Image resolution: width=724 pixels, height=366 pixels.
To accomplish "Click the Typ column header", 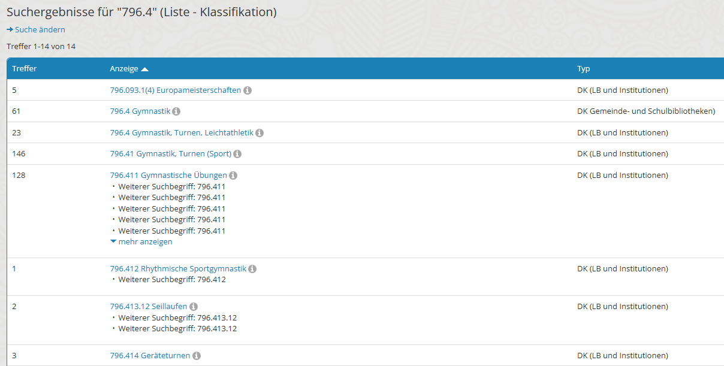I will pos(583,69).
